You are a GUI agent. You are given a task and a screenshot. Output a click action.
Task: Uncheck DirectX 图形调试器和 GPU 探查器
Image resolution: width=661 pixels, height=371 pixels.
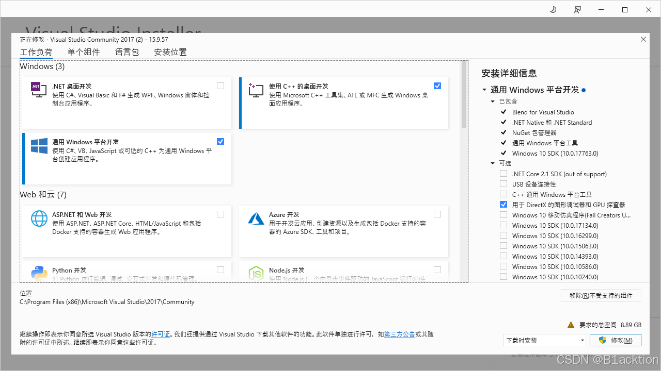tap(503, 205)
